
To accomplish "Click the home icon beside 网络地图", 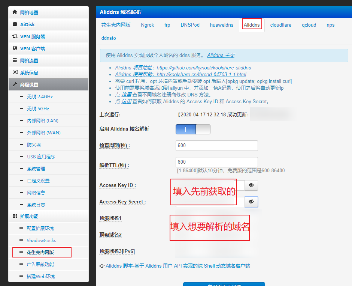I will (15, 12).
